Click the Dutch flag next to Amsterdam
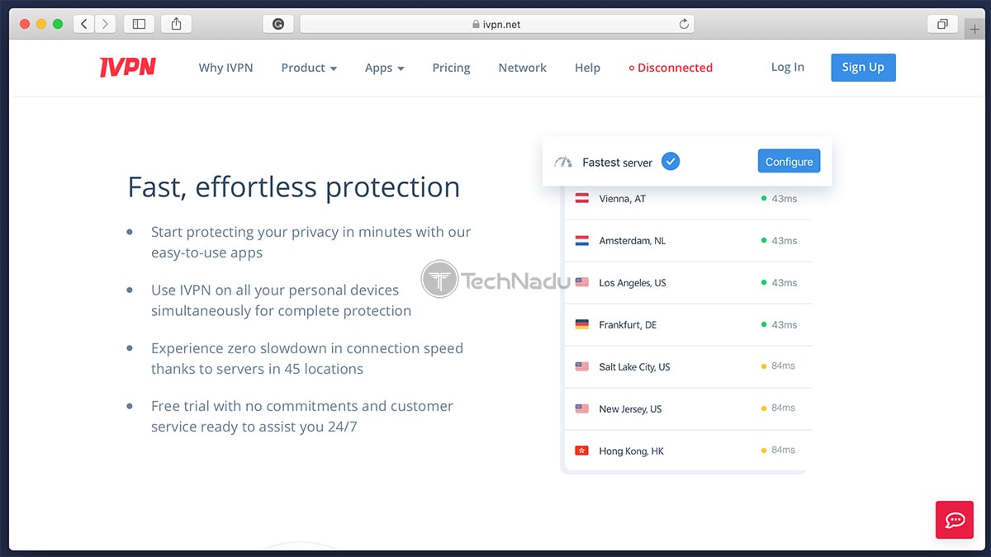991x557 pixels. [581, 241]
